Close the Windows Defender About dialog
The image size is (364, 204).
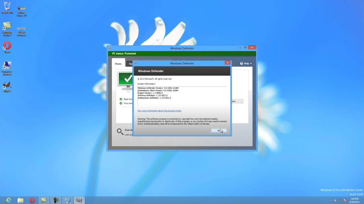click(x=227, y=63)
